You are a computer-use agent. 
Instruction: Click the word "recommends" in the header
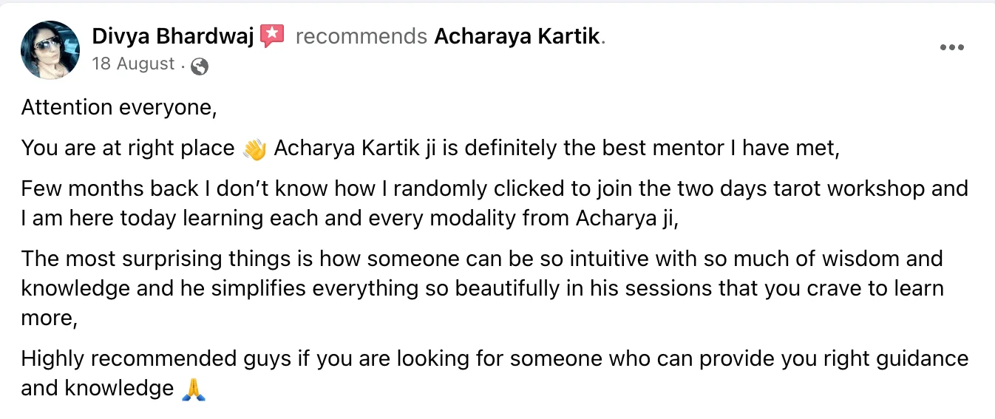coord(361,35)
